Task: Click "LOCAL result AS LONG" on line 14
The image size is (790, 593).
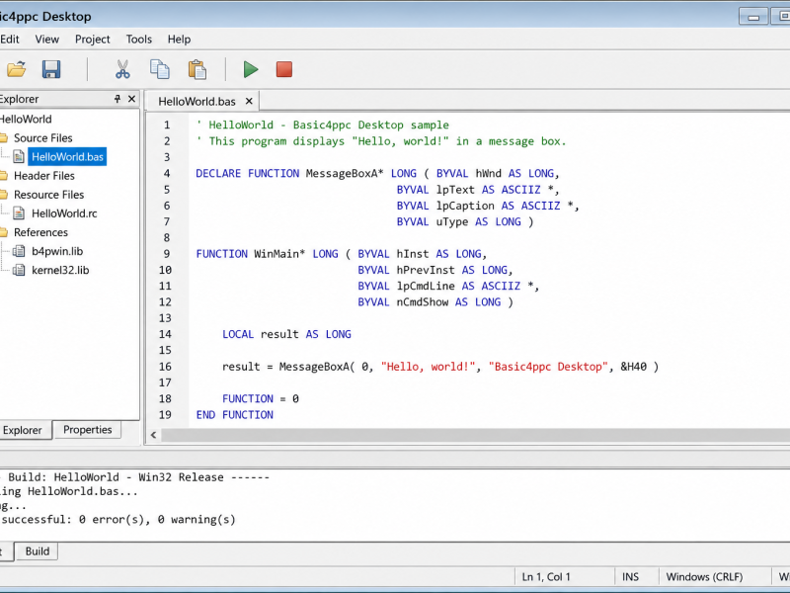Action: (286, 334)
